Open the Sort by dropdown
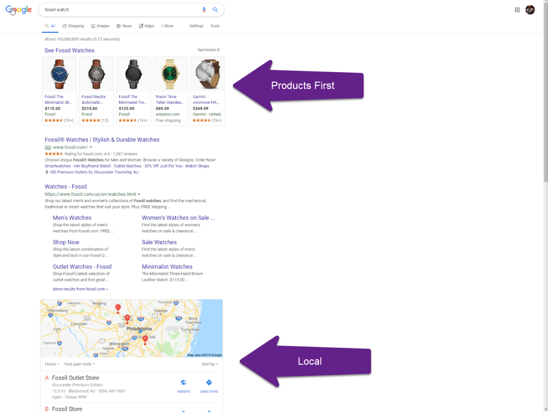 (210, 364)
